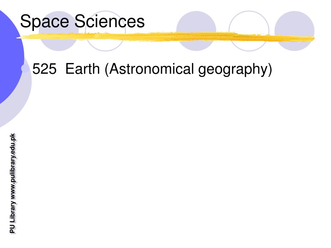
Task: Select the word "Sciences" in the title
Action: (110, 21)
